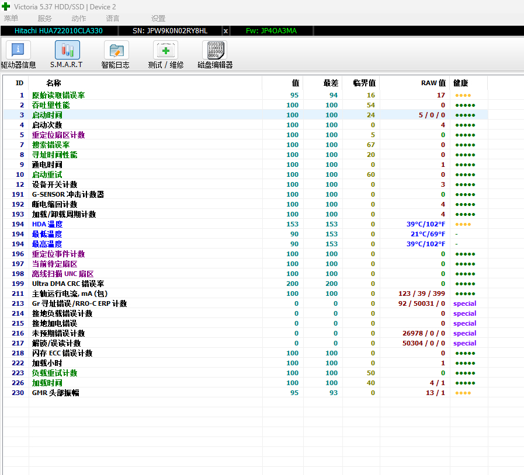The height and width of the screenshot is (475, 524).
Task: Select the GMR 头部振幅 row
Action: click(245, 393)
